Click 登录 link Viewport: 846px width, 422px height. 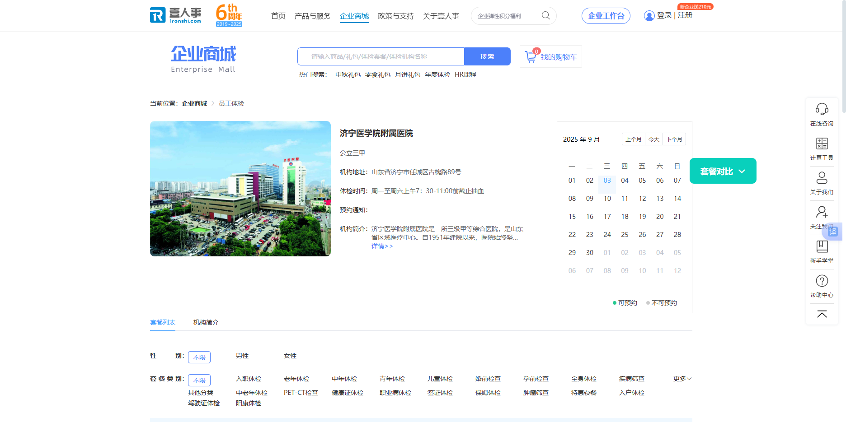point(664,15)
